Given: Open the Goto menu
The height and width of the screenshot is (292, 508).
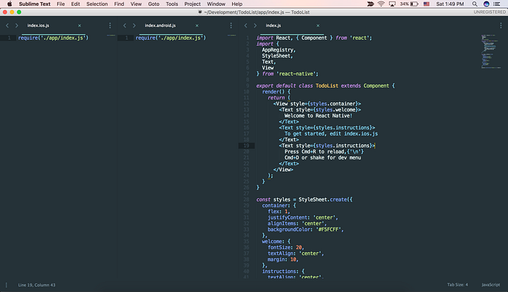Looking at the screenshot, I should (x=154, y=4).
